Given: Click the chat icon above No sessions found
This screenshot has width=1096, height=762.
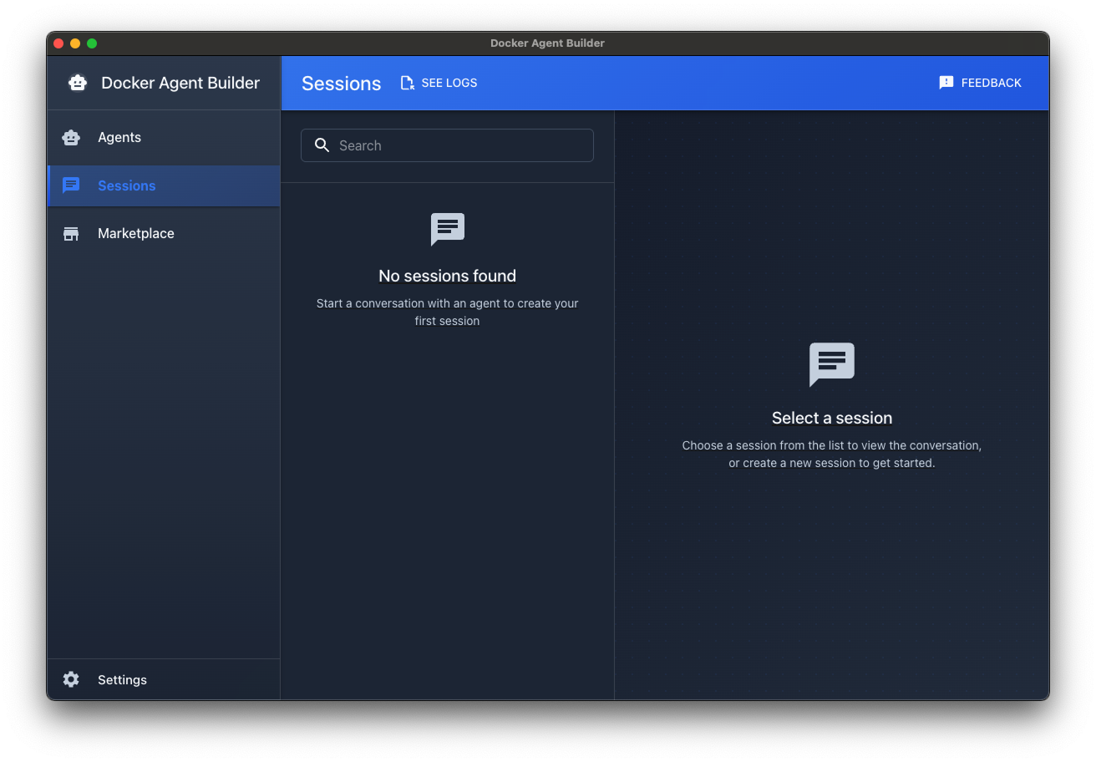Looking at the screenshot, I should 447,229.
